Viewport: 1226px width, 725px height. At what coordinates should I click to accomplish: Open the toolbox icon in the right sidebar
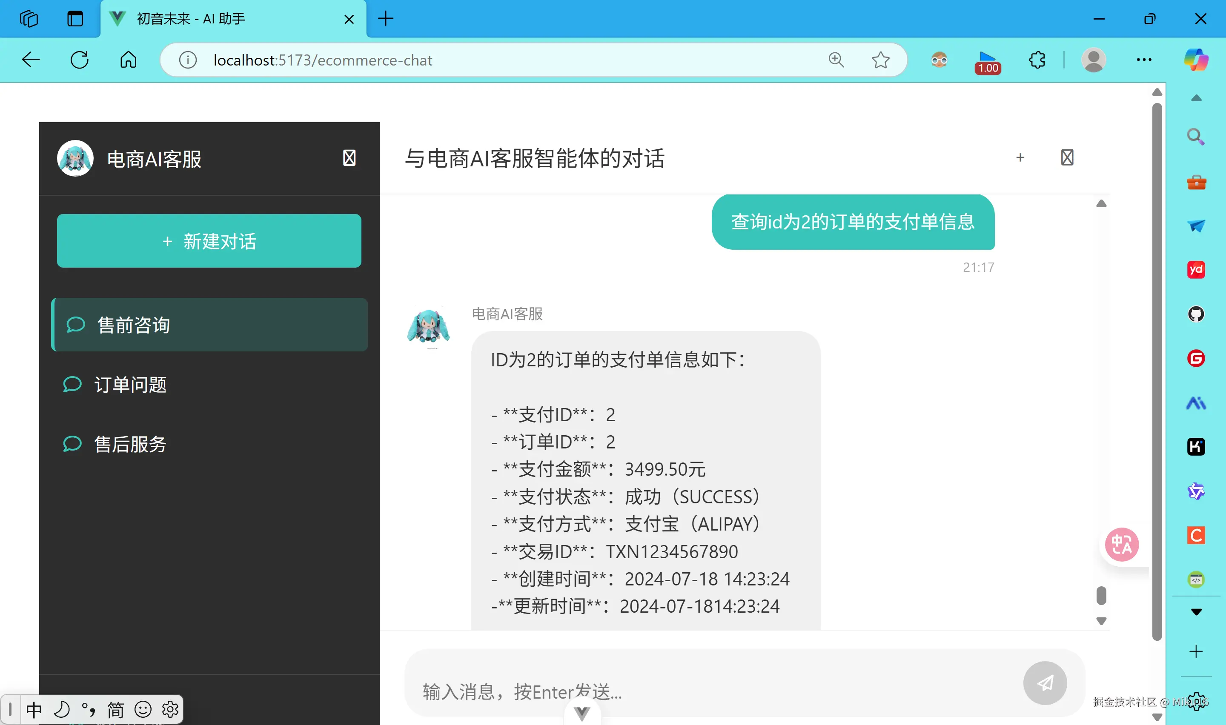click(1196, 181)
